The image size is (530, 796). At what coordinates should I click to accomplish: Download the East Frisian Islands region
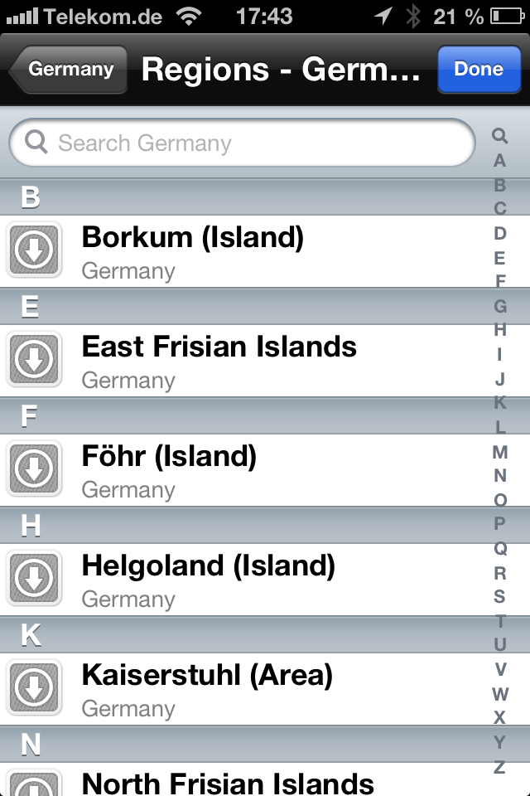coord(34,360)
